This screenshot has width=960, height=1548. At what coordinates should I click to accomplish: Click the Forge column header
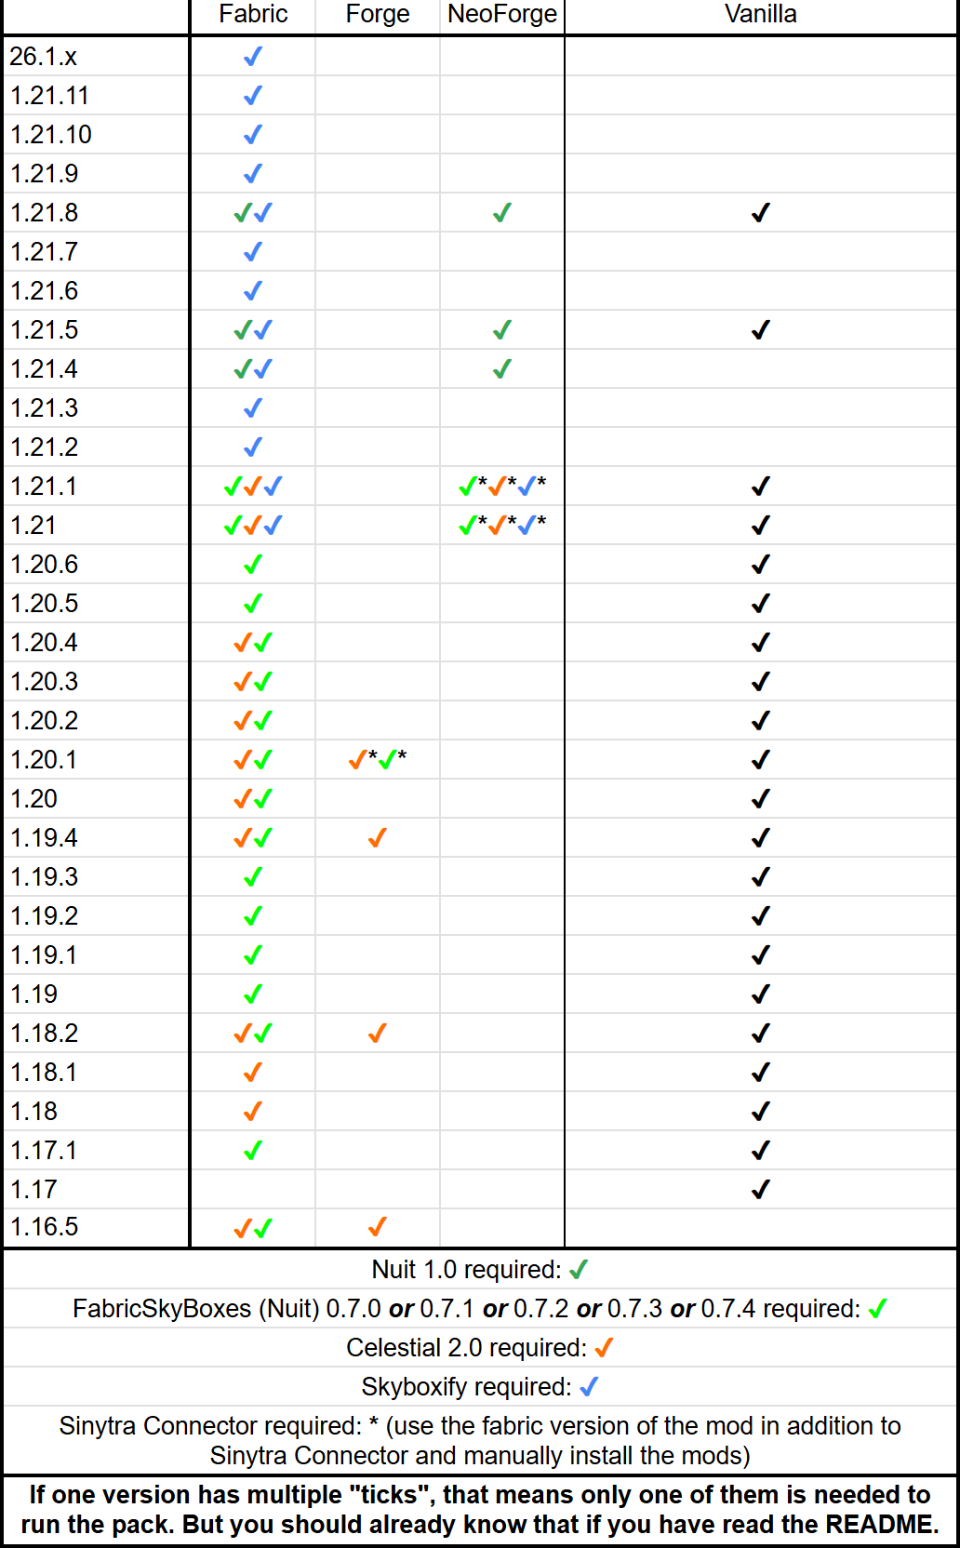click(378, 14)
